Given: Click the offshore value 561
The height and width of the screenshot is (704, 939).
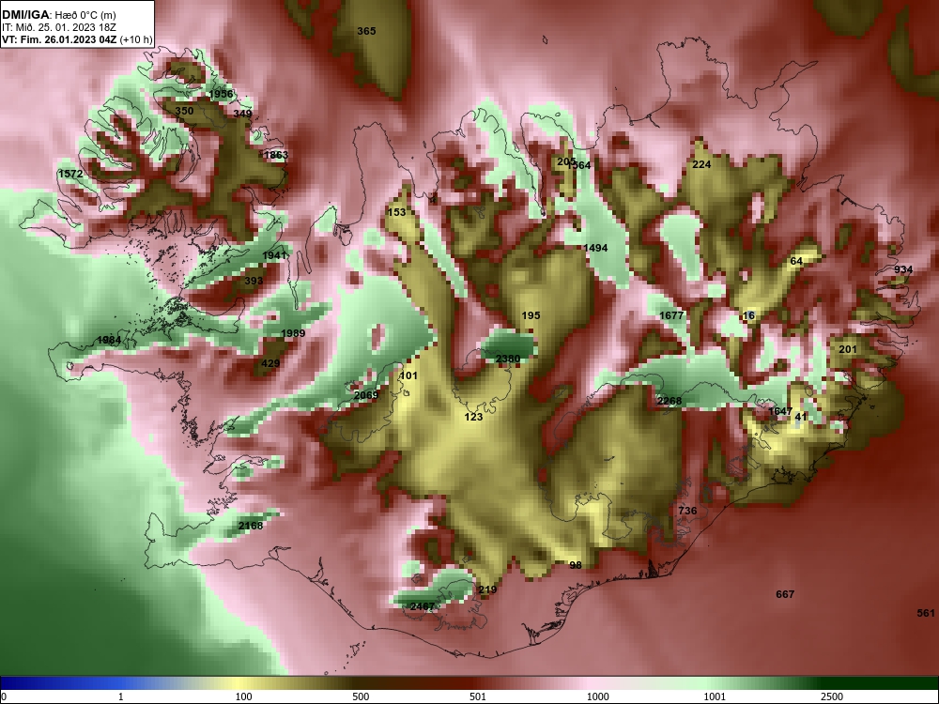Looking at the screenshot, I should point(926,613).
